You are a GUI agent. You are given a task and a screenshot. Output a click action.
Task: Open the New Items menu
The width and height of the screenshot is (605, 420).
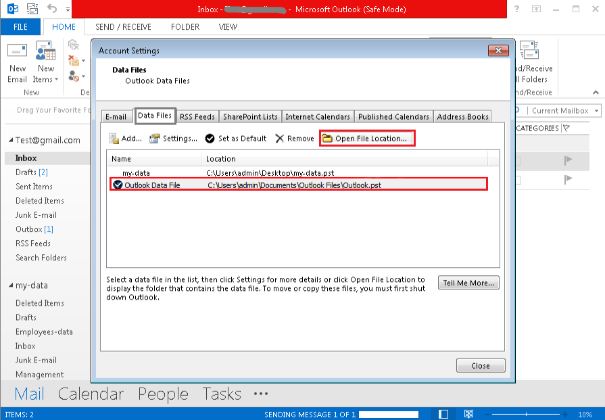point(45,64)
